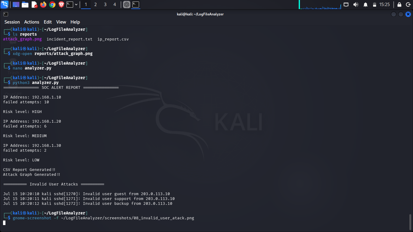Click the battery status icon
Screen dimensions: 413x232
375,5
